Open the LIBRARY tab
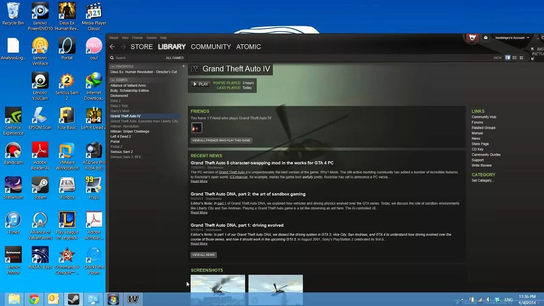Image resolution: width=544 pixels, height=306 pixels. [172, 47]
